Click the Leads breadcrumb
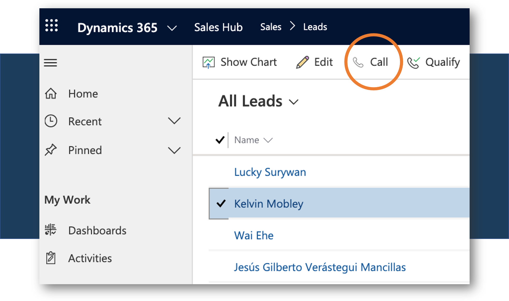This screenshot has width=509, height=301. 315,27
